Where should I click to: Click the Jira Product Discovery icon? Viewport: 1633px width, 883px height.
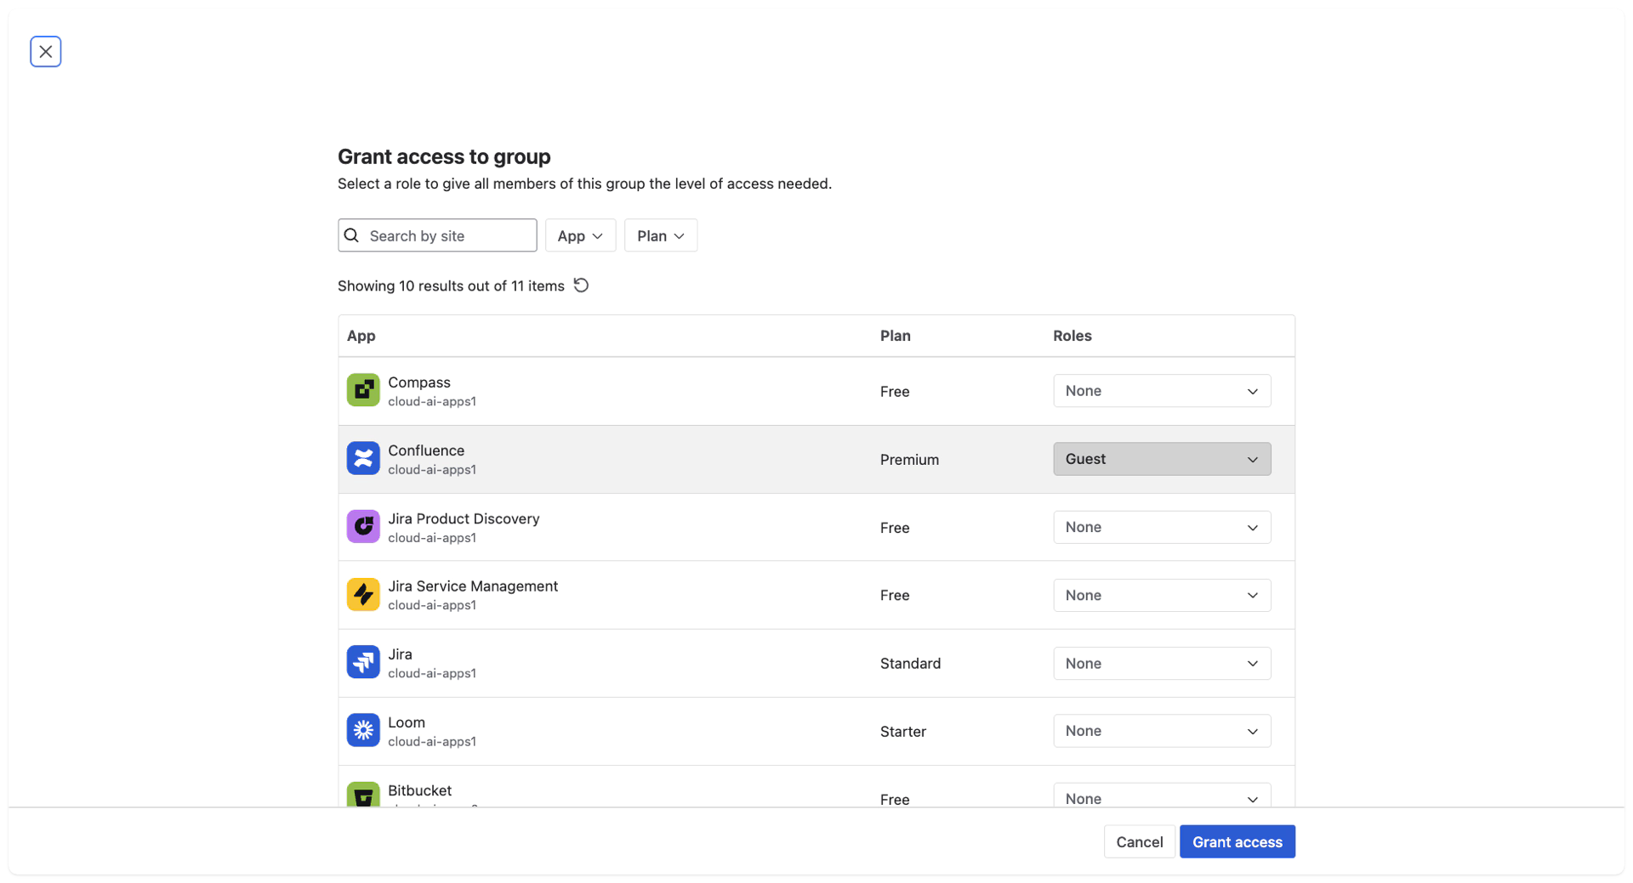(363, 526)
